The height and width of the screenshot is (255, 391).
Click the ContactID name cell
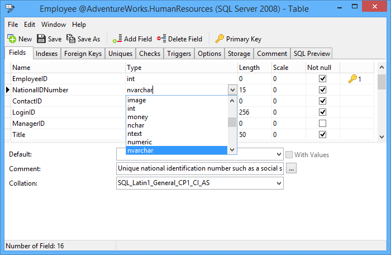[68, 101]
